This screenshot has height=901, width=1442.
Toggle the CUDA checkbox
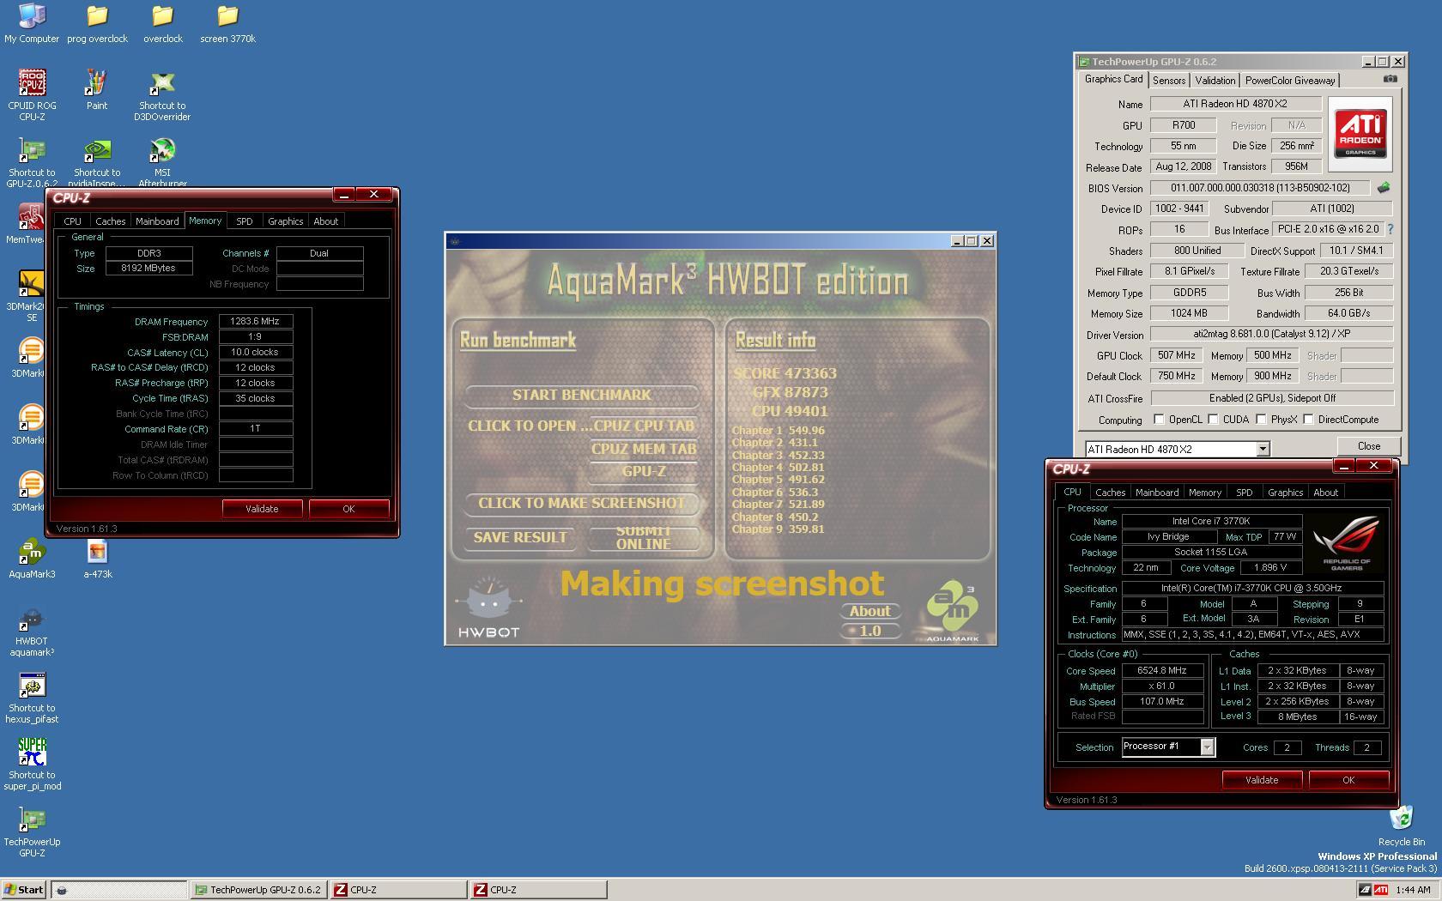point(1213,419)
